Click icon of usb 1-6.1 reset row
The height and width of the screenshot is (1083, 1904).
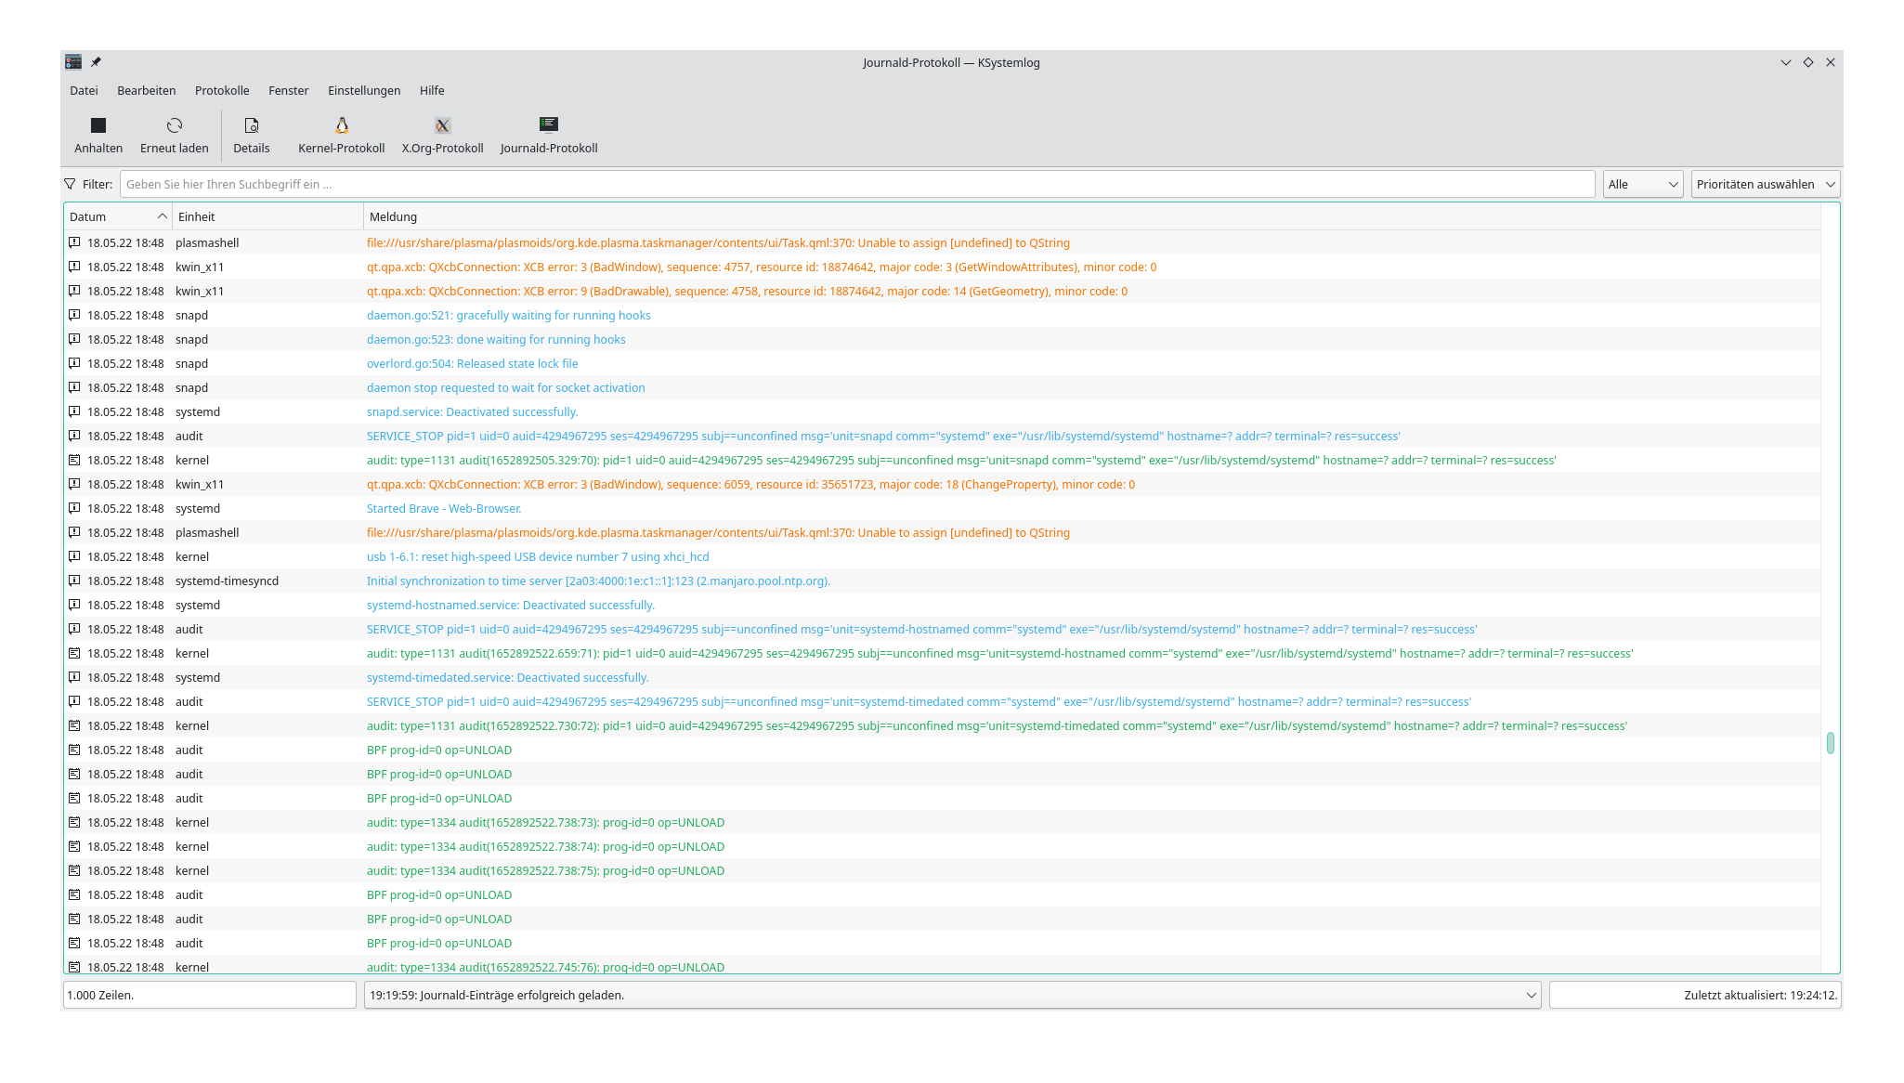(x=74, y=556)
